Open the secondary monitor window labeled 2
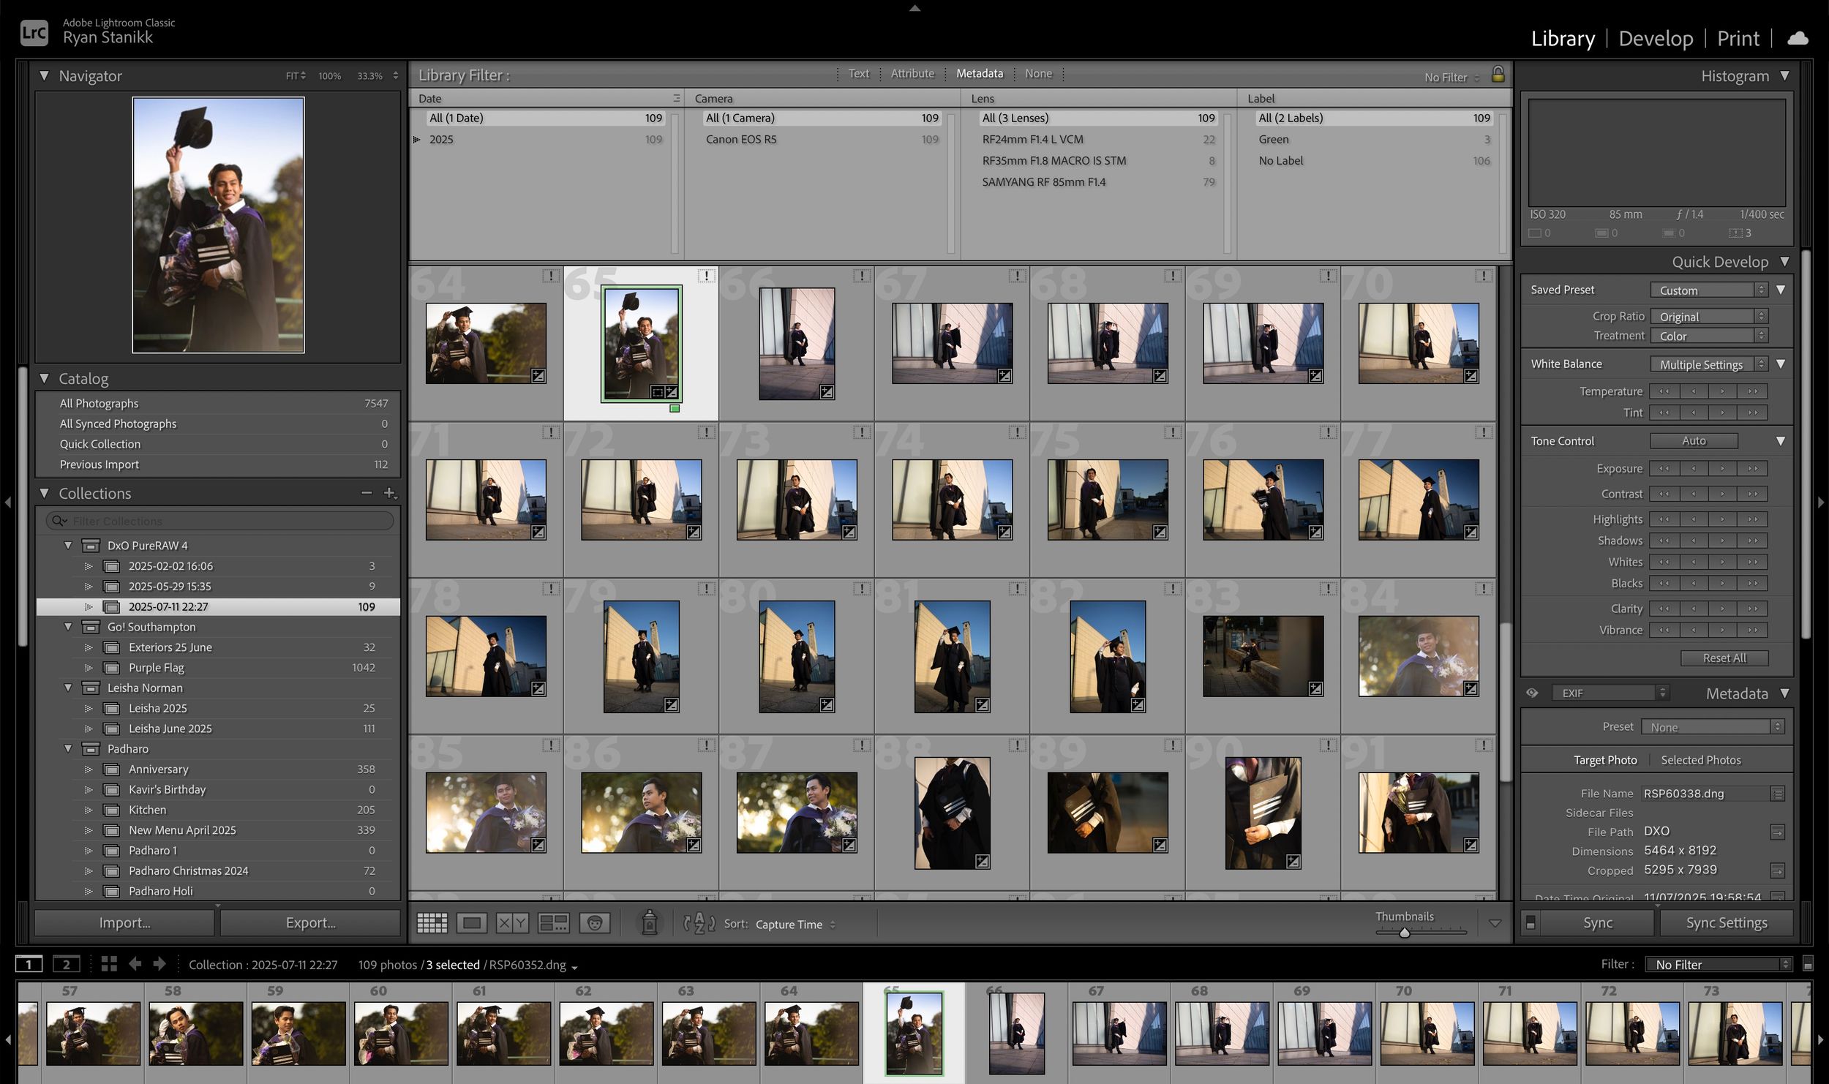Image resolution: width=1829 pixels, height=1084 pixels. tap(67, 964)
